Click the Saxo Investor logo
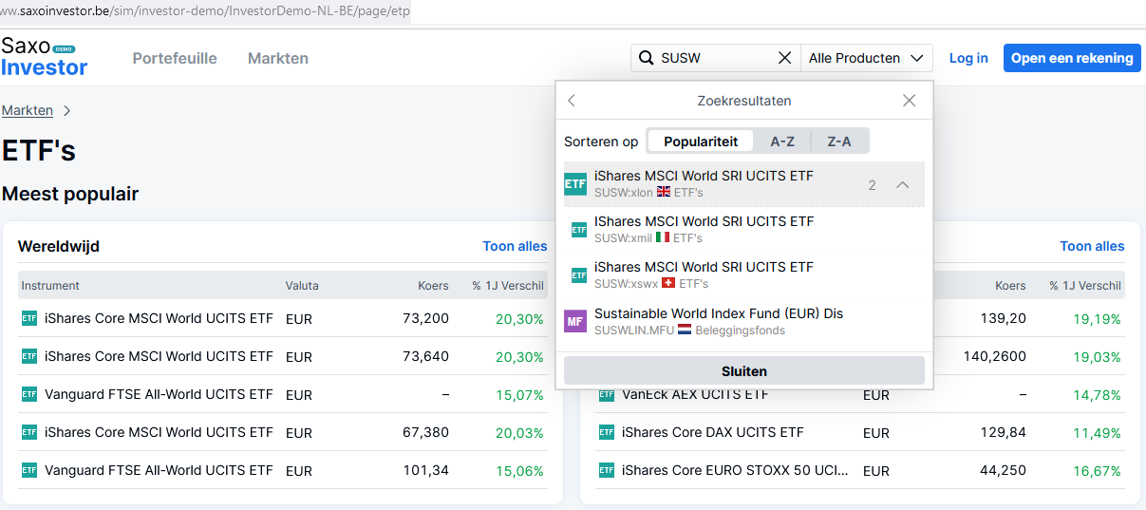This screenshot has width=1146, height=510. coord(45,57)
